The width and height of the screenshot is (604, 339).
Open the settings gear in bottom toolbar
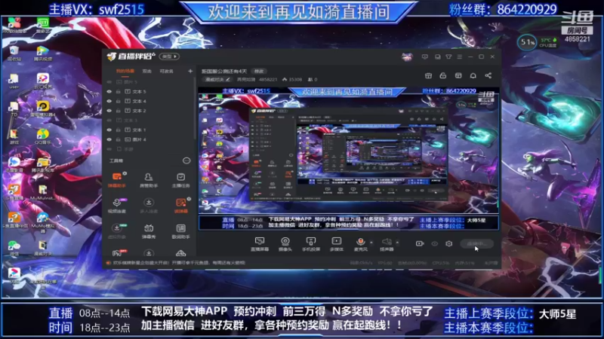coord(448,243)
